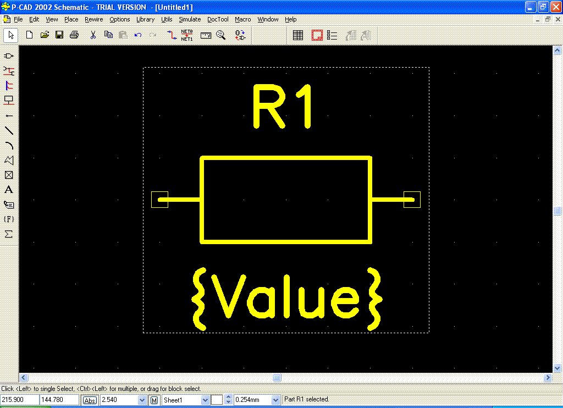Click the Save file icon
563x408 pixels.
click(59, 35)
